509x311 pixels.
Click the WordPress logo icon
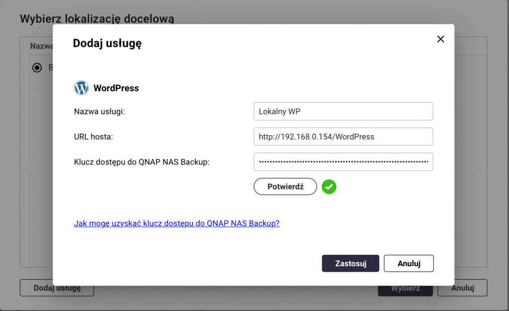point(81,88)
